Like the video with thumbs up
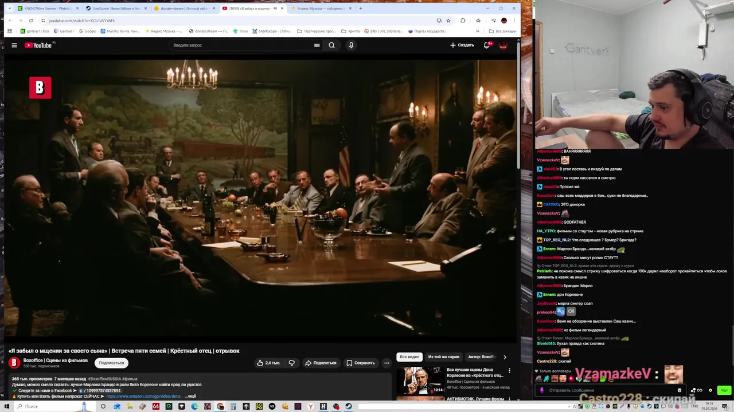The height and width of the screenshot is (412, 734). [x=268, y=363]
